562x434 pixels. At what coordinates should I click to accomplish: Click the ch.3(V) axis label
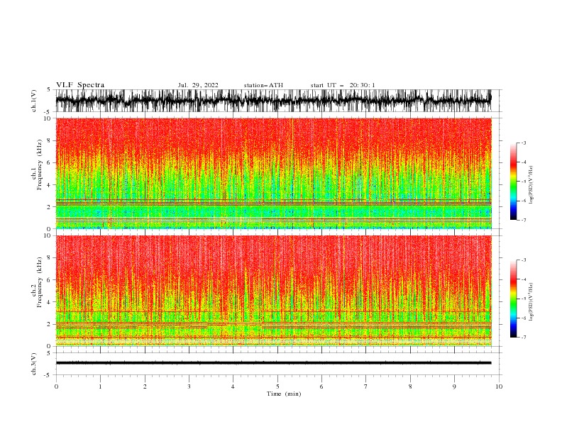tap(34, 364)
